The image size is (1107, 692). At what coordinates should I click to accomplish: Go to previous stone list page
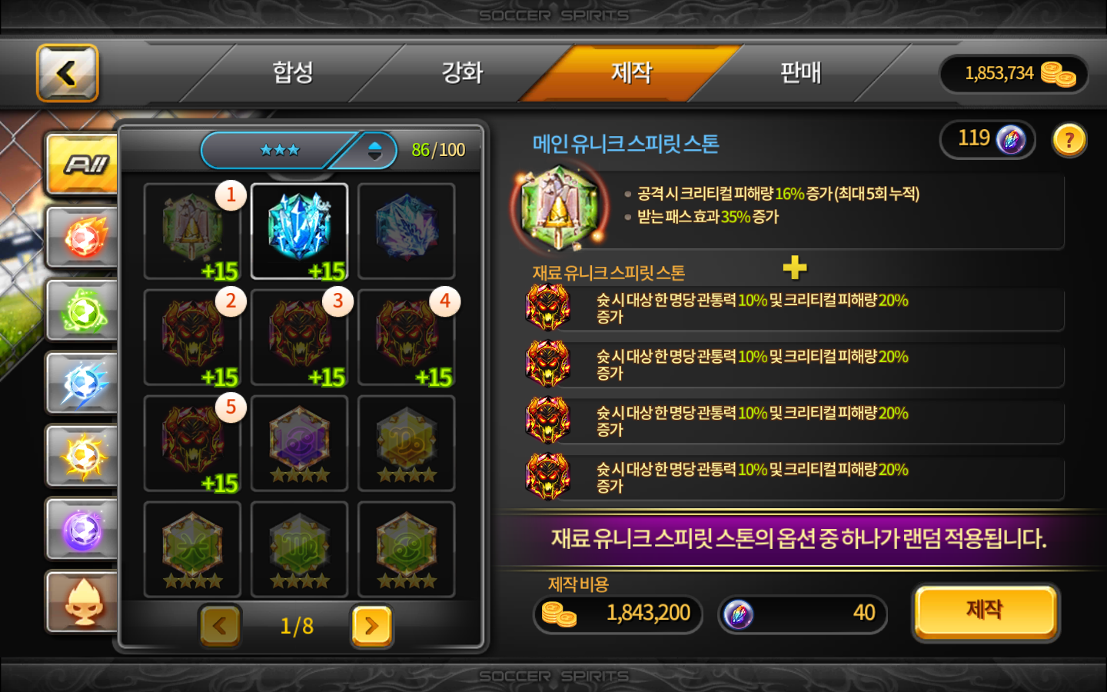[220, 626]
